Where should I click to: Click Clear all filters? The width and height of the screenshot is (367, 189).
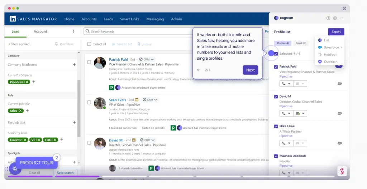[34, 173]
